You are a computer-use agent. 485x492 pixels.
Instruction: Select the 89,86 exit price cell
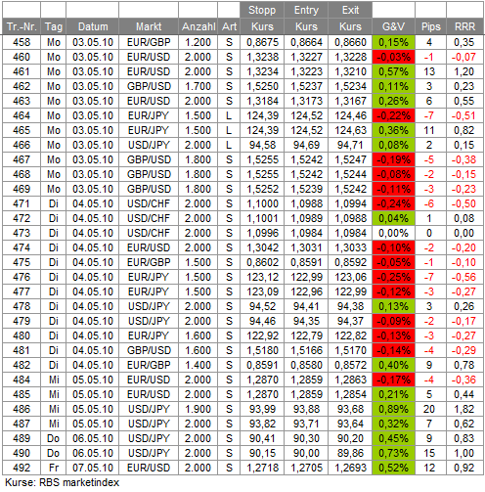click(350, 453)
